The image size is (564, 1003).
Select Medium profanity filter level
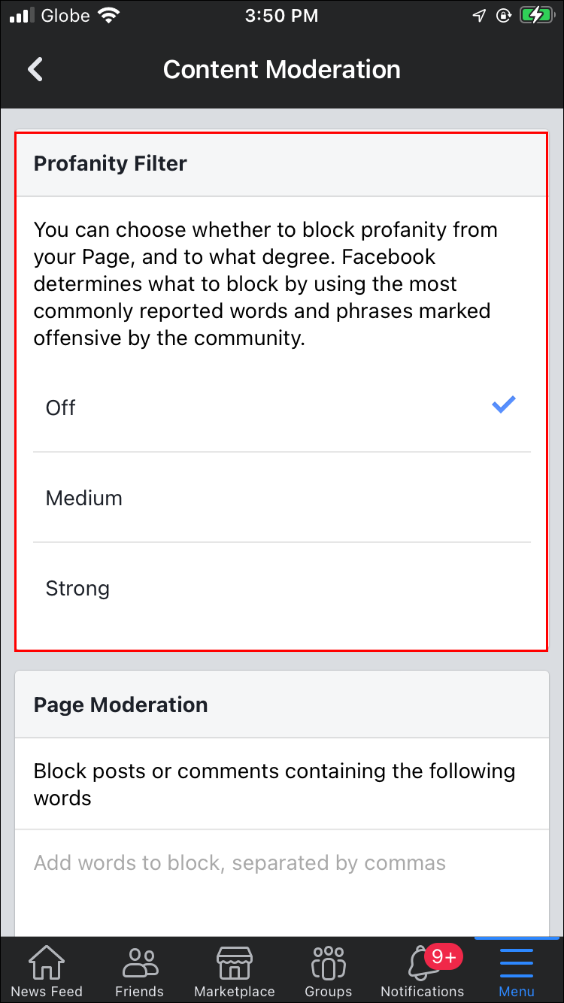pos(84,498)
